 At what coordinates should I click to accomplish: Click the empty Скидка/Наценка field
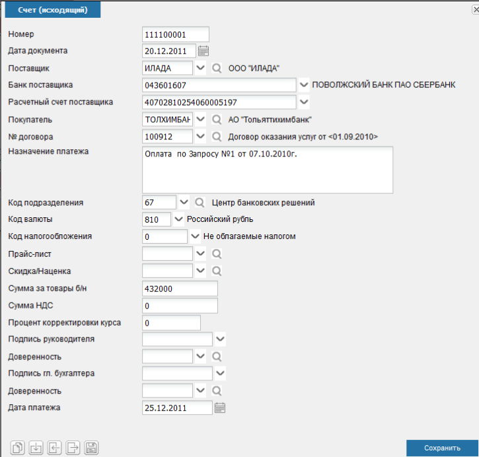pyautogui.click(x=167, y=271)
